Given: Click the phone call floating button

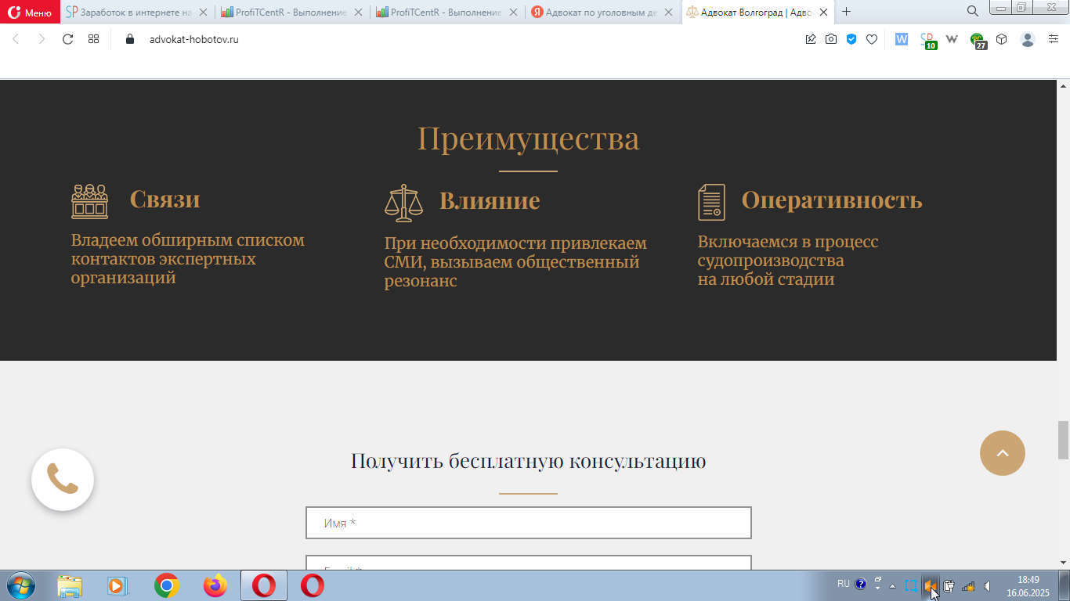Looking at the screenshot, I should (x=63, y=480).
